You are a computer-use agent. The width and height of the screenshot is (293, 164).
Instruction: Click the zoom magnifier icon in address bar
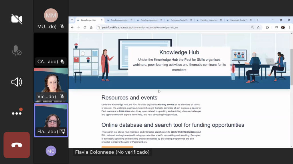[253, 27]
